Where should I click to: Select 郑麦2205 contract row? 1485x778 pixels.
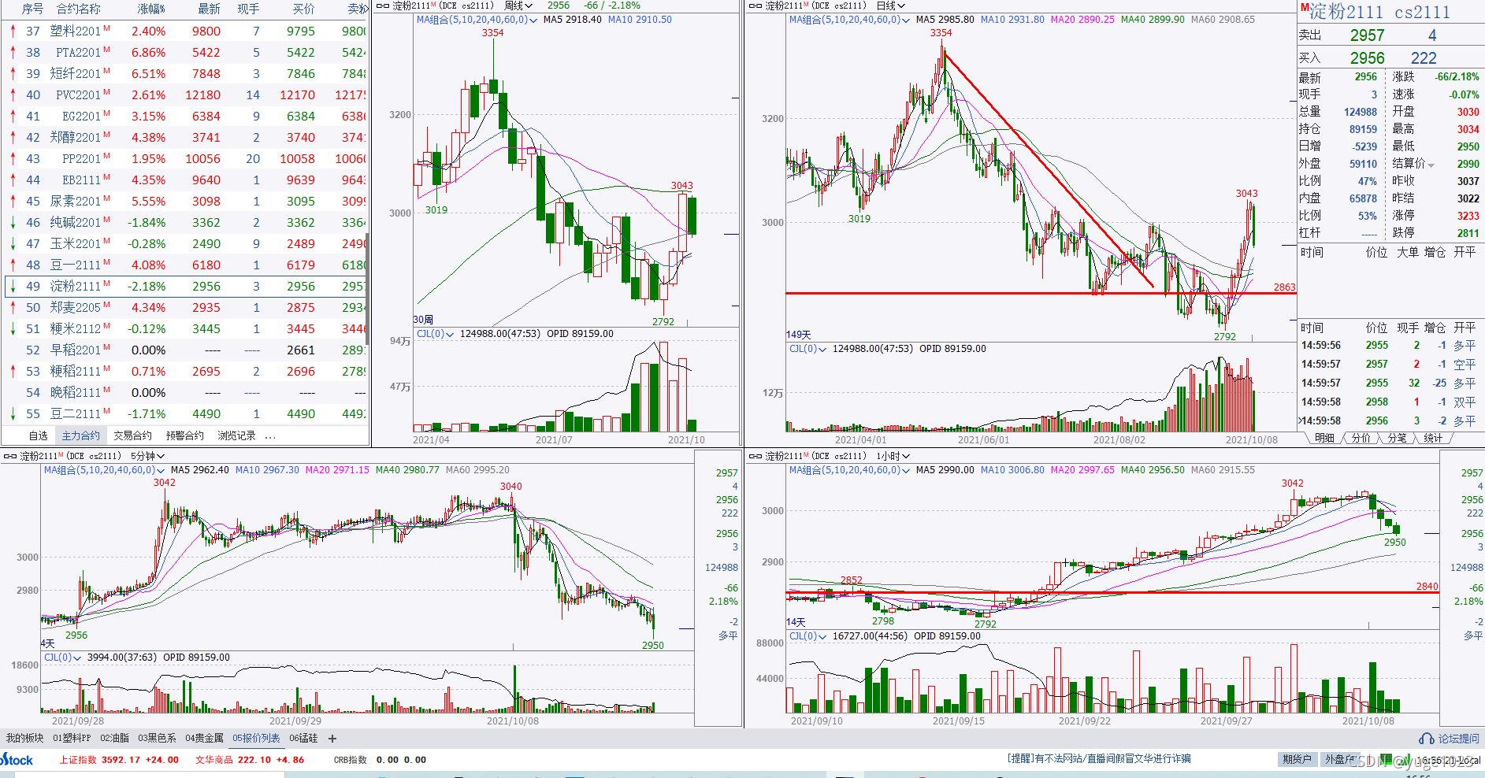coord(186,308)
